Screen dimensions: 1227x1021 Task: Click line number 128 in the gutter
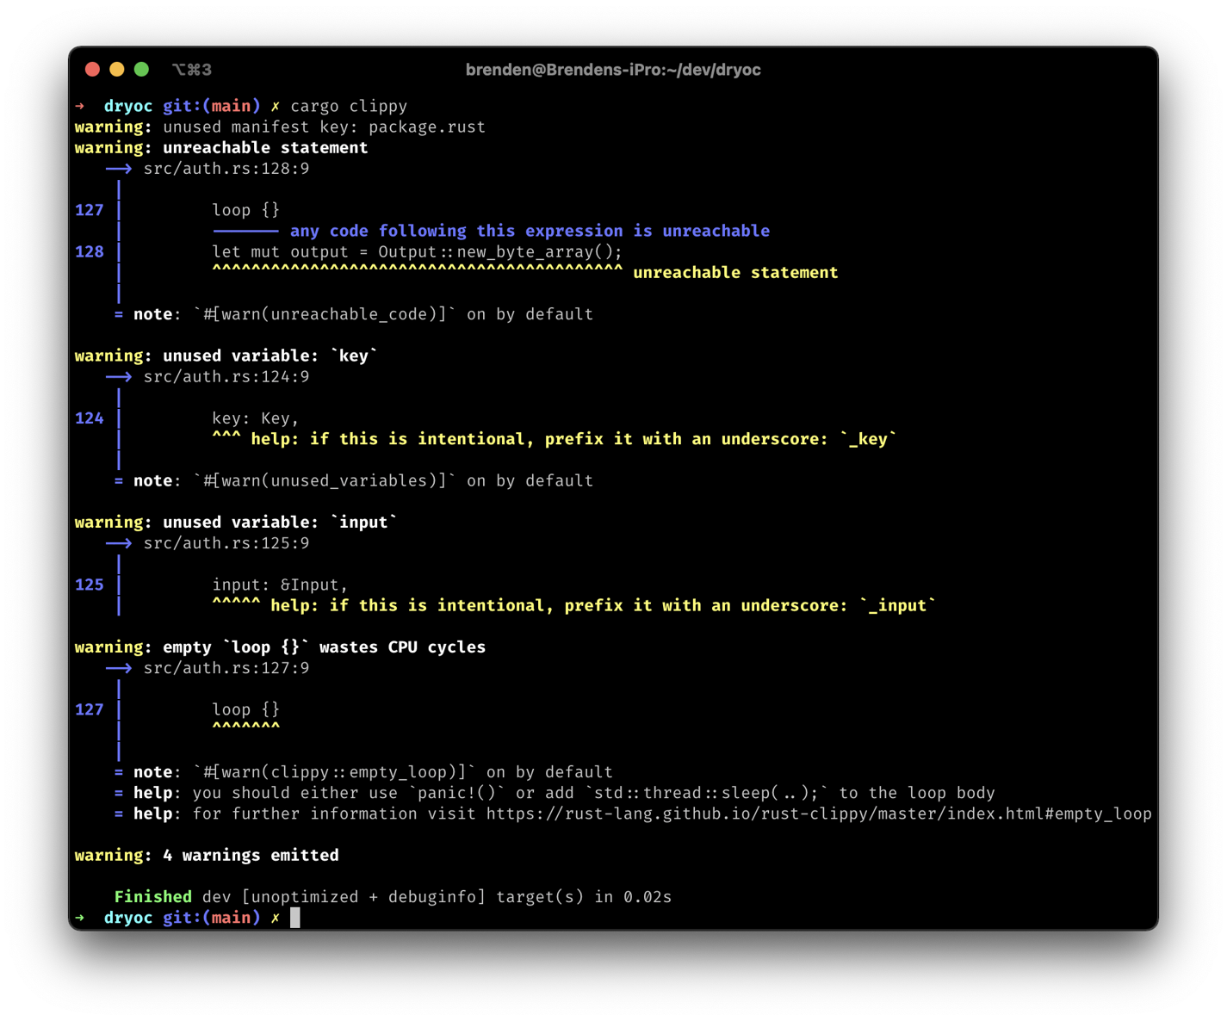90,251
